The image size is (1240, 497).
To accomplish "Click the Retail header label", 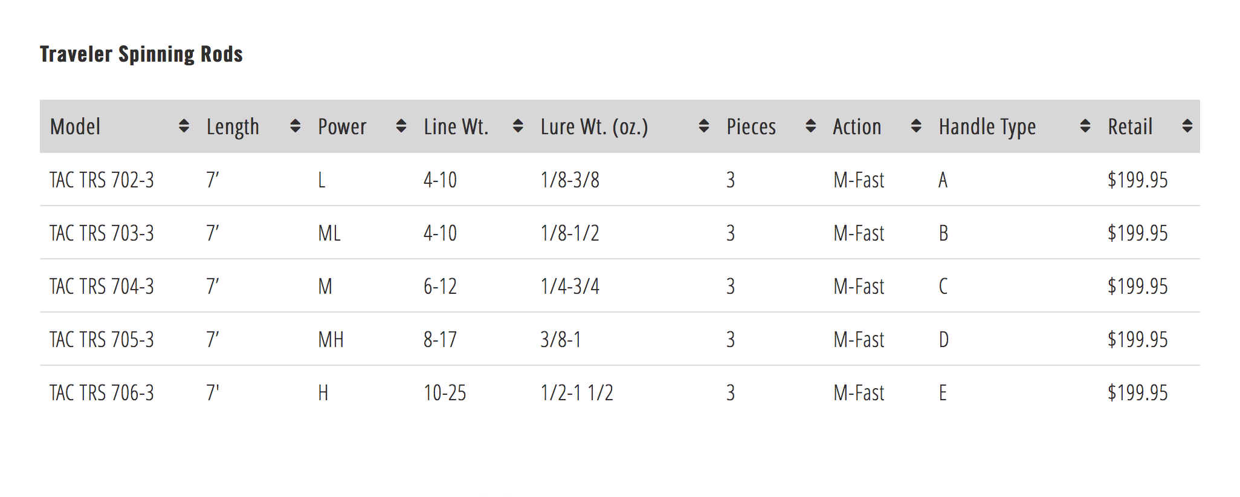I will tap(1130, 127).
